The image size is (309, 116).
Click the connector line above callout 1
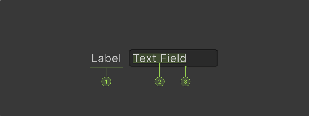click(x=106, y=72)
